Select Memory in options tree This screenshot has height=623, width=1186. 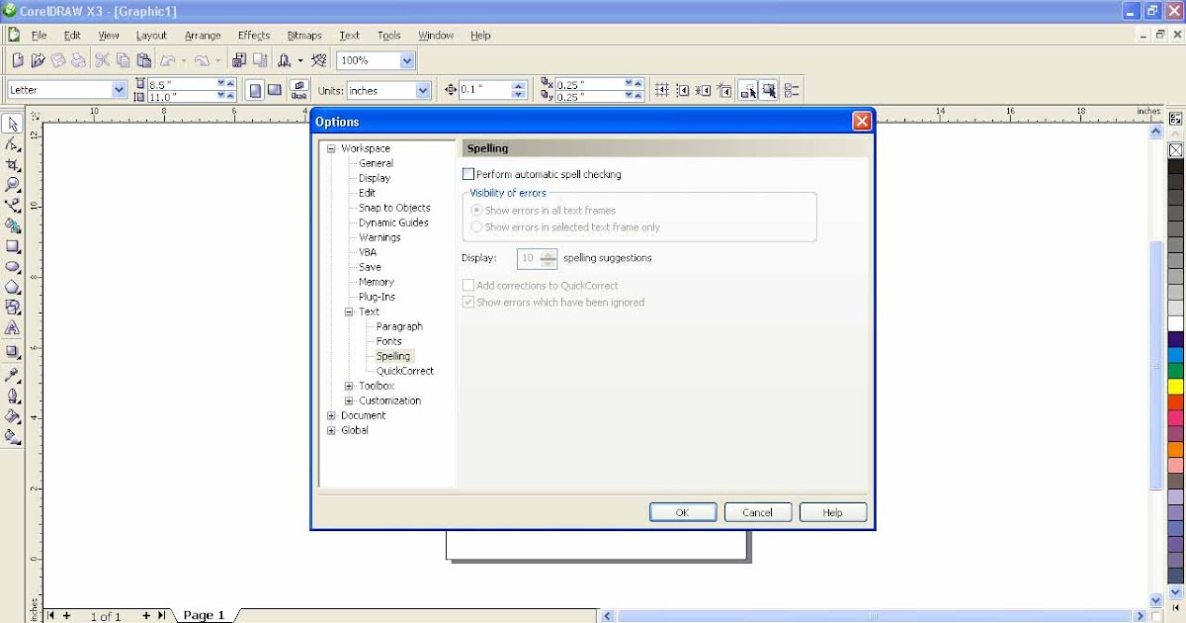pyautogui.click(x=376, y=282)
